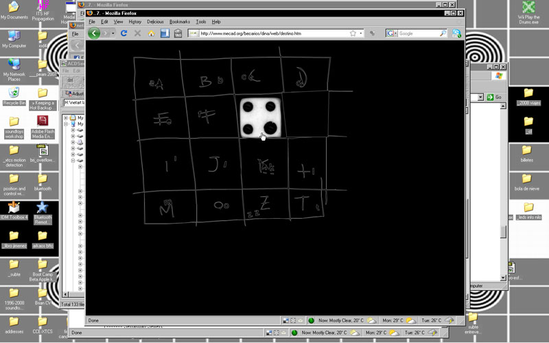Go to the Firefox Home page icon

click(151, 33)
